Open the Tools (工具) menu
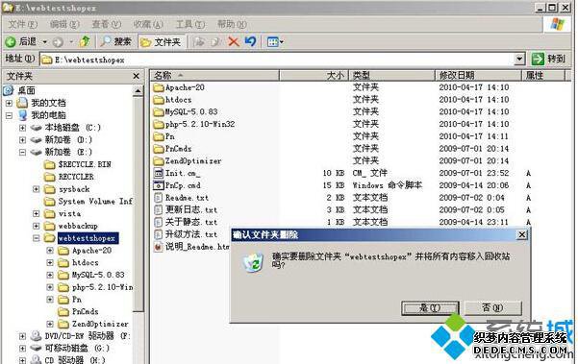 [x=190, y=24]
